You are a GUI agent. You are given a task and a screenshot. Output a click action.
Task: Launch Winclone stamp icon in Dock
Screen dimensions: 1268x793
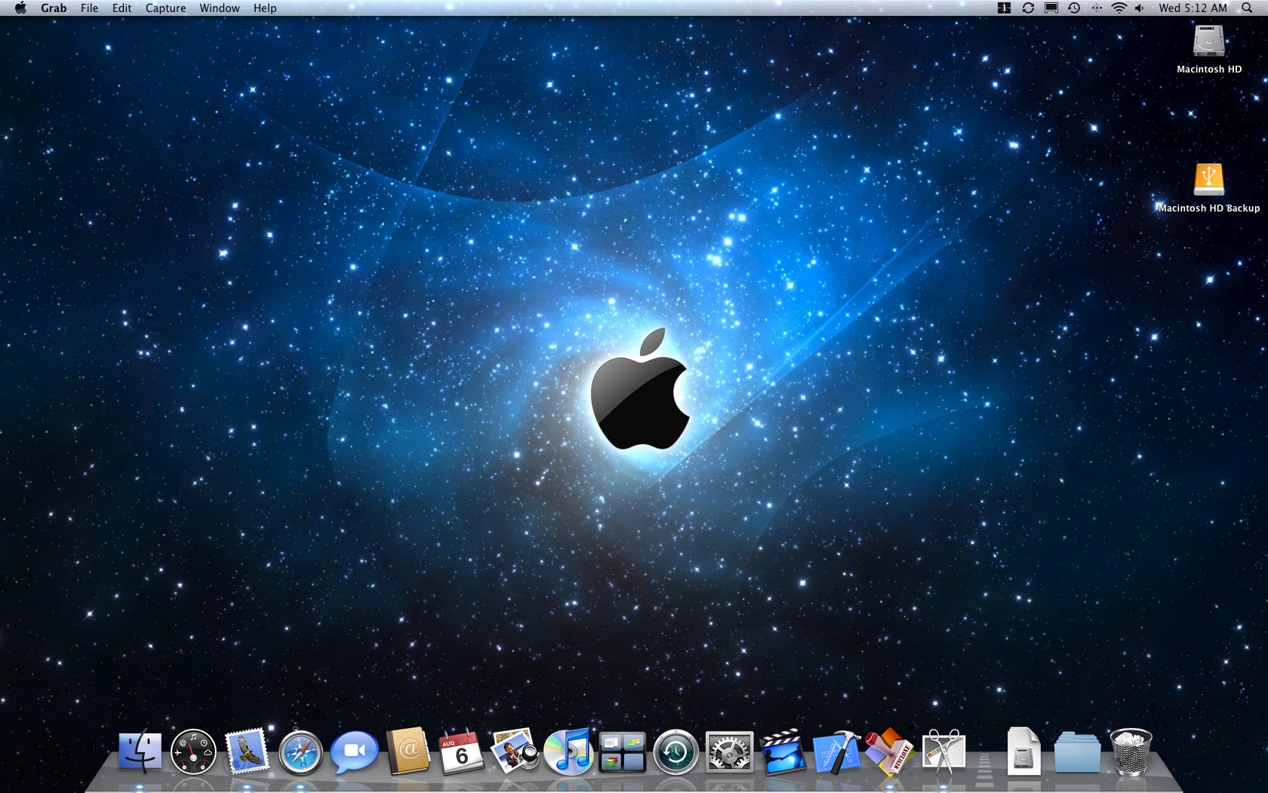pos(891,752)
